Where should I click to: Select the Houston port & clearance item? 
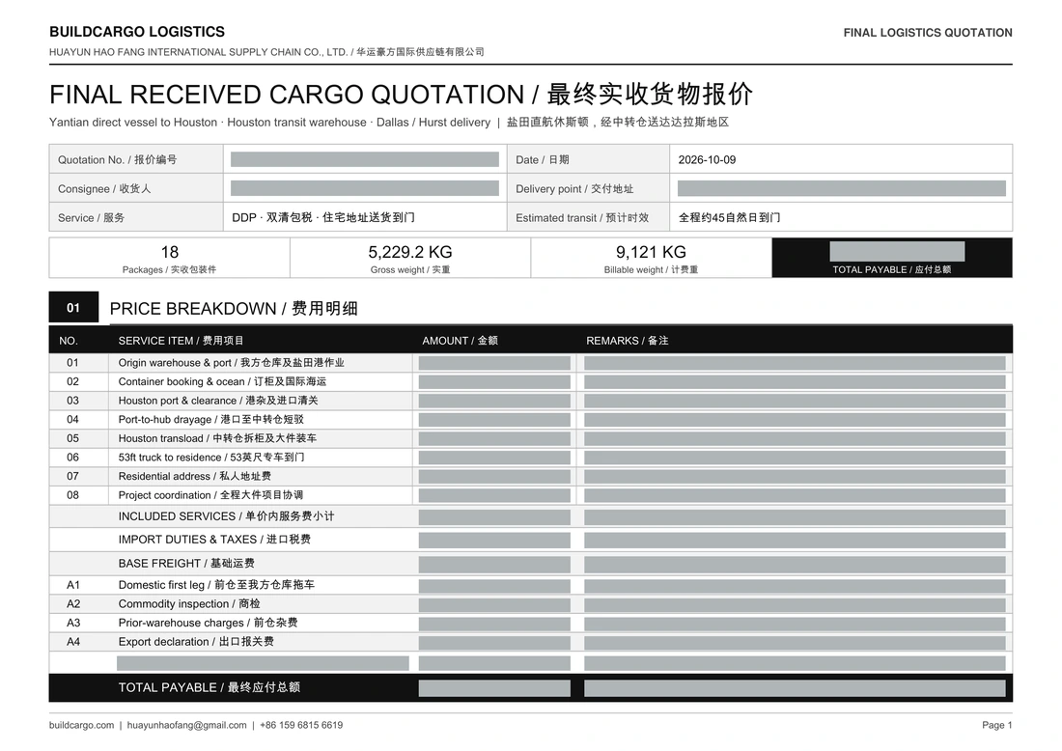click(218, 401)
